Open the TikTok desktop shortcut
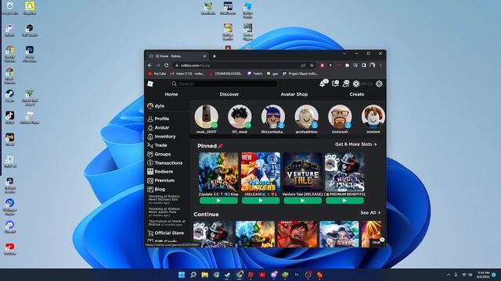Screen dimensions: 501x281 [9, 117]
